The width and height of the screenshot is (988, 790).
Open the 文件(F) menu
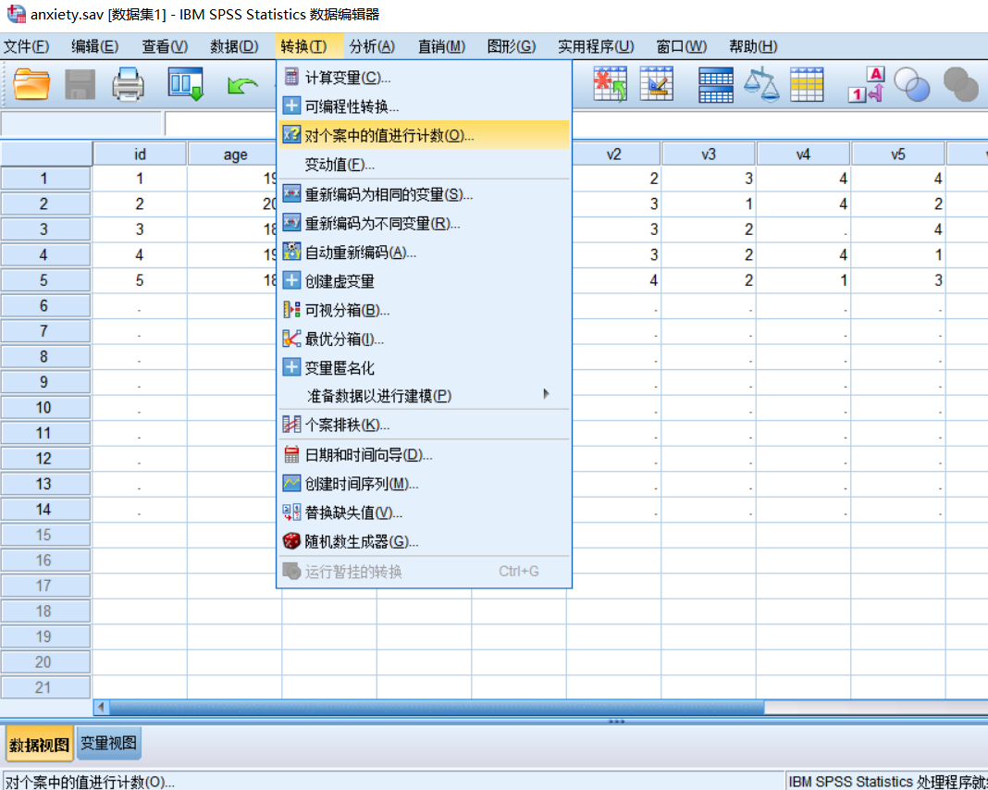27,46
